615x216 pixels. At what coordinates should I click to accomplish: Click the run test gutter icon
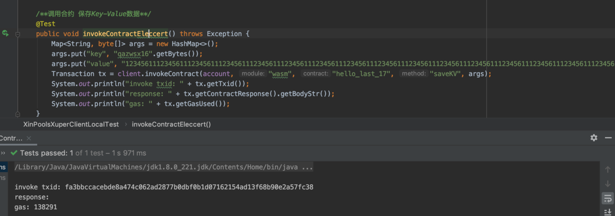click(5, 34)
